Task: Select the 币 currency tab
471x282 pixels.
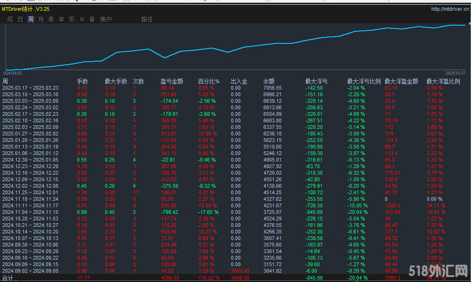Action: point(71,19)
